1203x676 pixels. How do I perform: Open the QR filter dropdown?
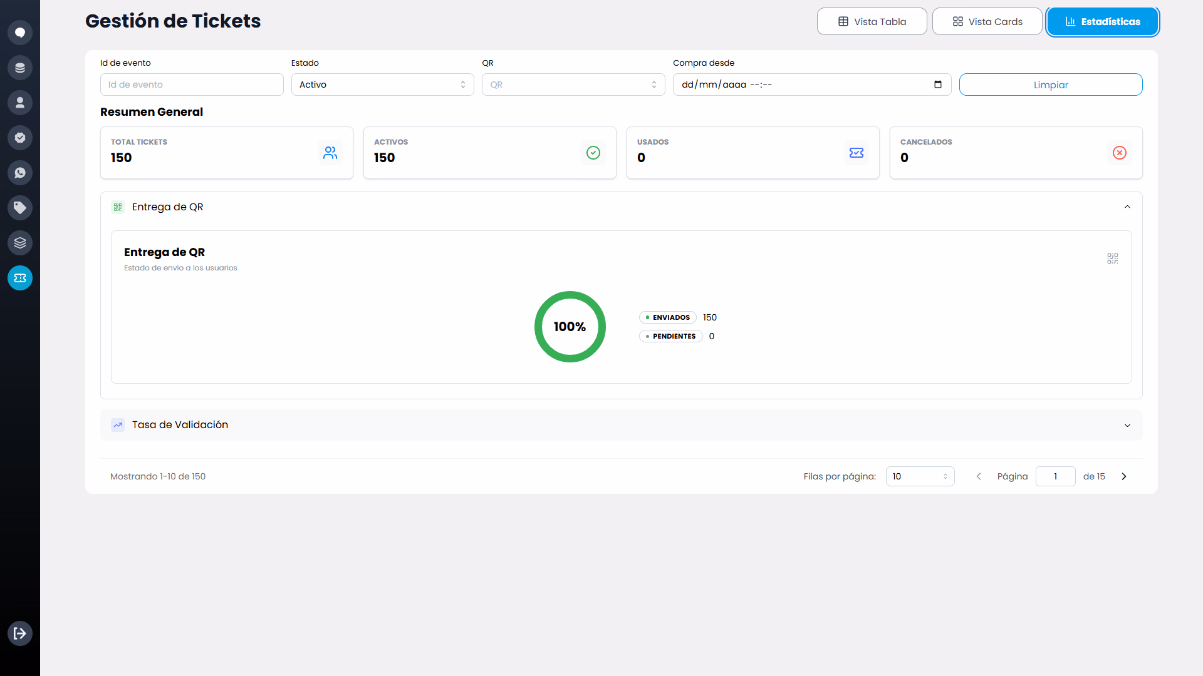573,84
